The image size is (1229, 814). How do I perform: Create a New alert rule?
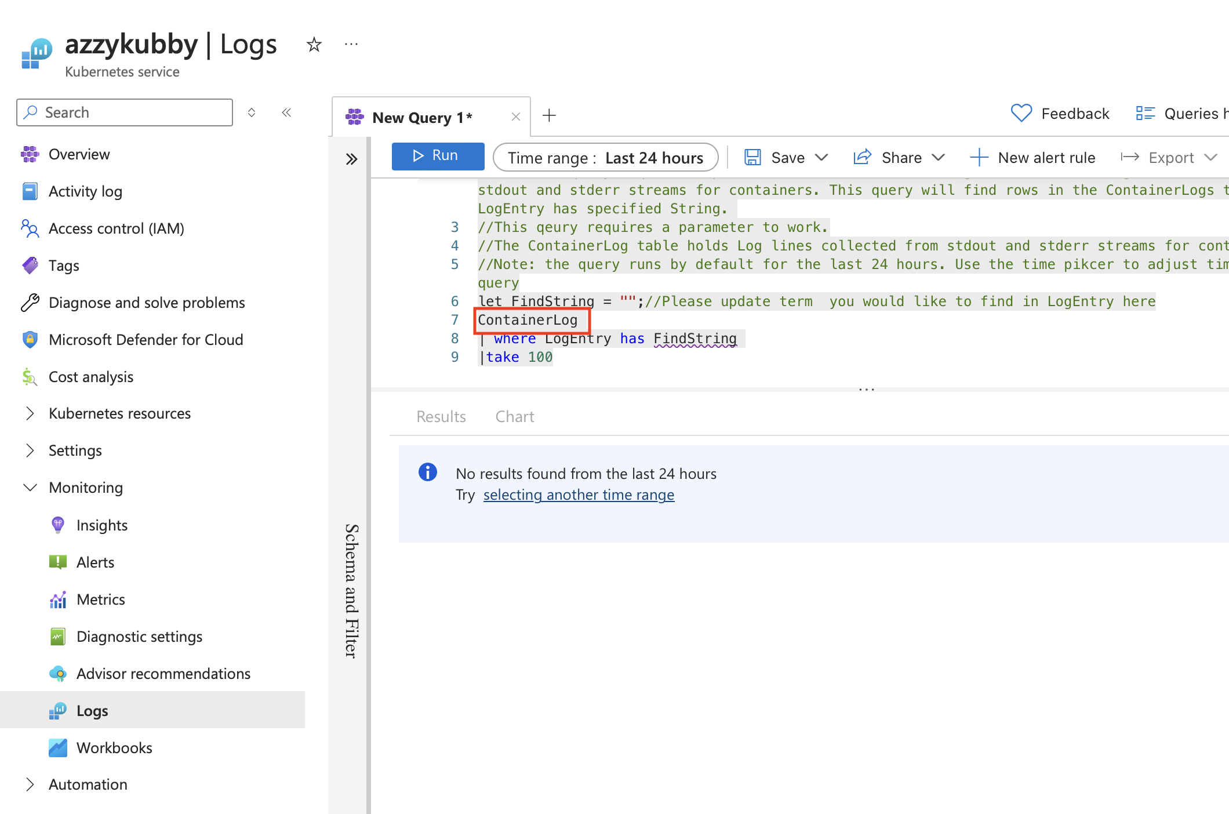coord(1032,158)
